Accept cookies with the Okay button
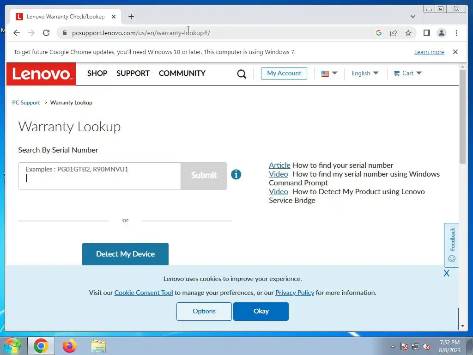Screen dimensions: 473x355 click(x=261, y=311)
